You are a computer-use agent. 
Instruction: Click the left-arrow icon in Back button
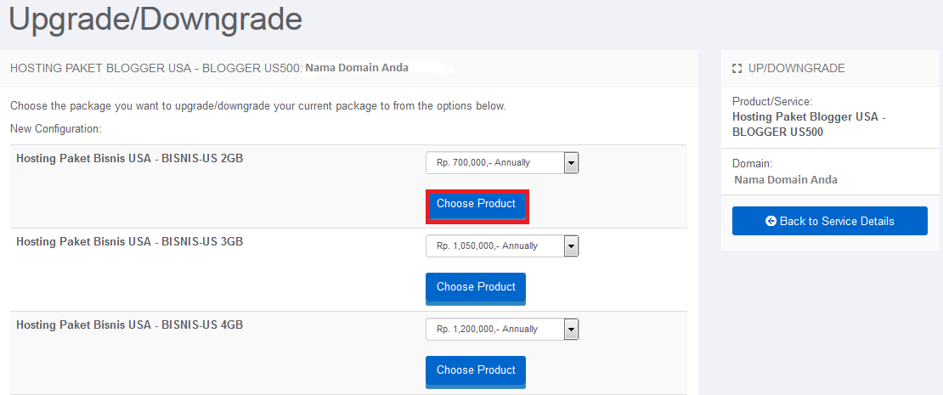pos(771,221)
